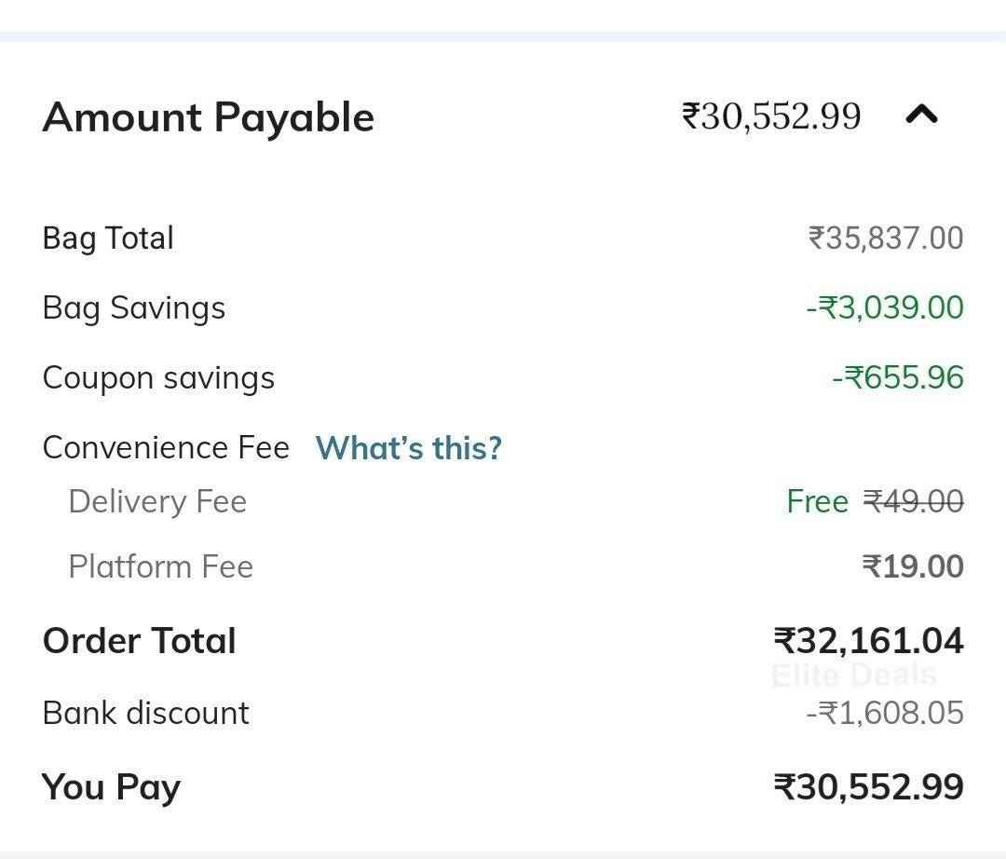
Task: Tap the bold ₹32,161.04 order total
Action: [x=868, y=641]
